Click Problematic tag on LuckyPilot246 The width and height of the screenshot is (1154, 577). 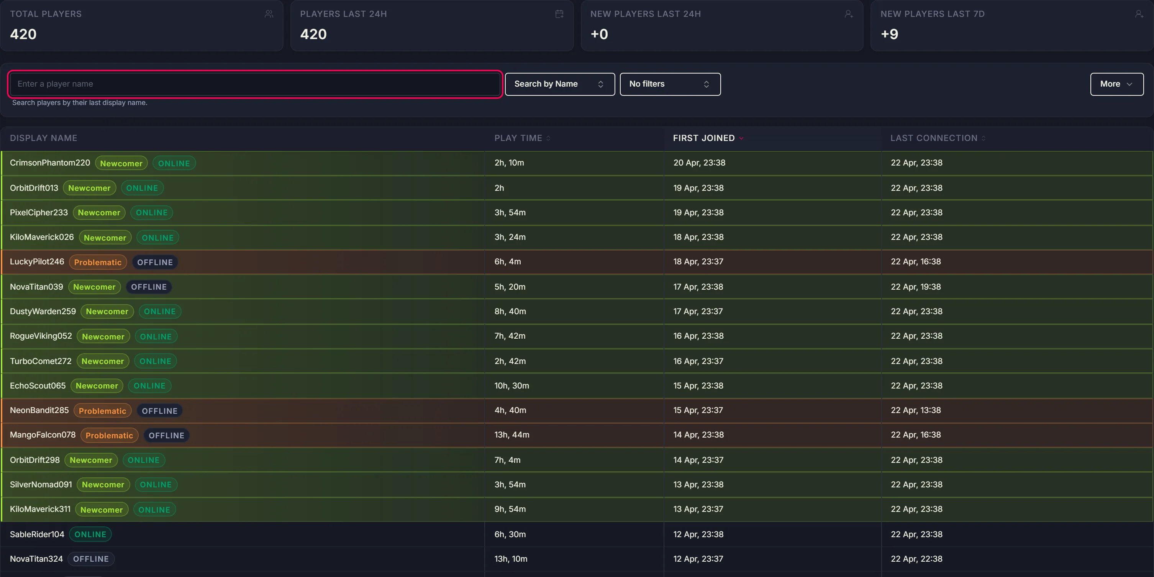98,262
